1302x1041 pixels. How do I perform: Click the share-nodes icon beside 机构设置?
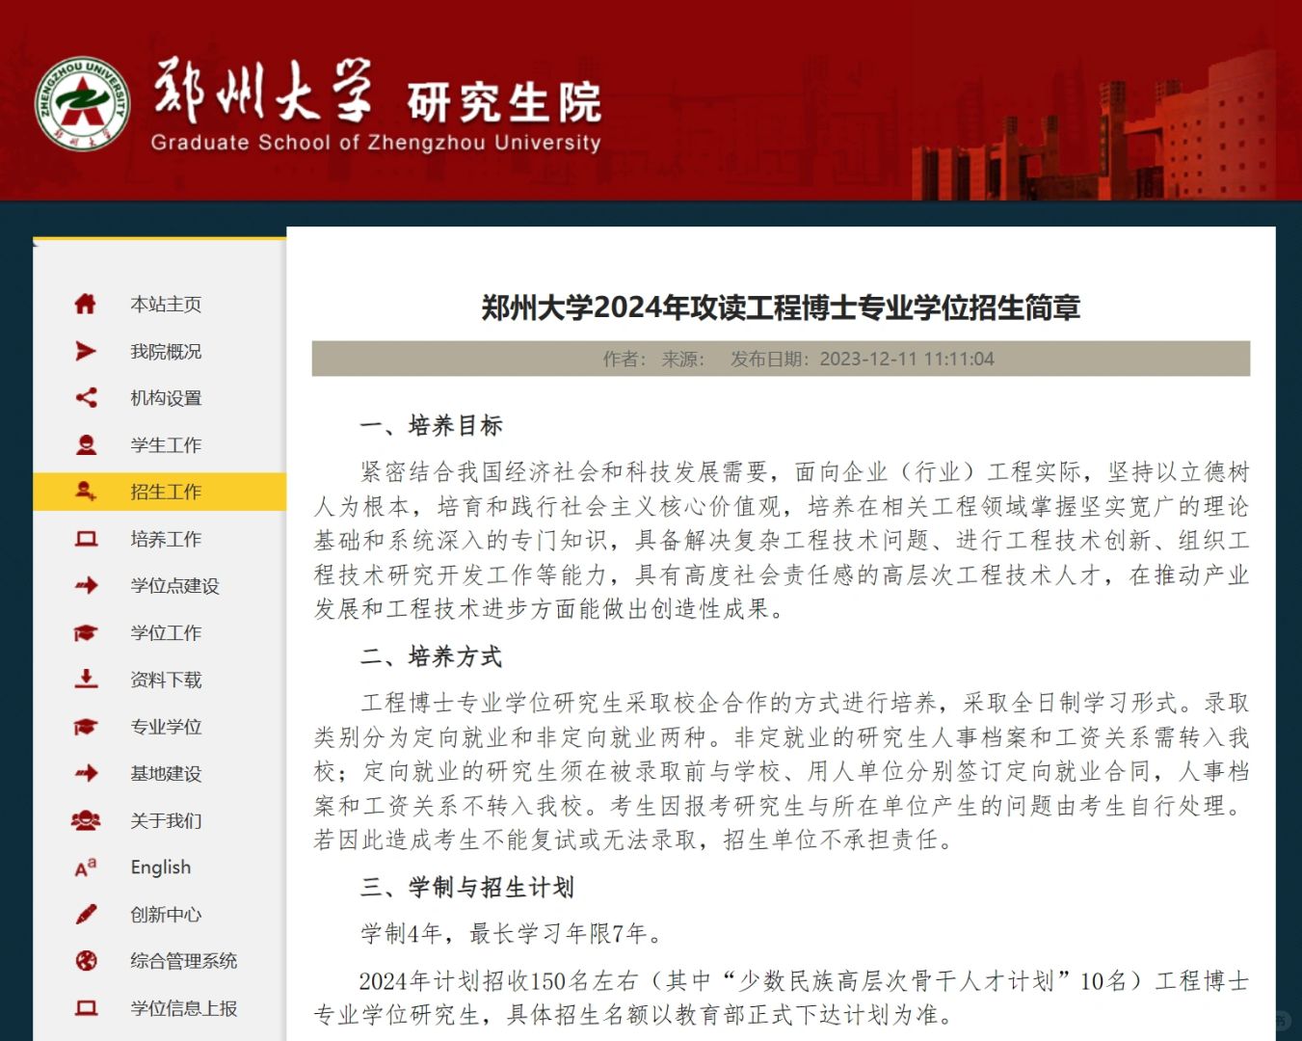[86, 397]
